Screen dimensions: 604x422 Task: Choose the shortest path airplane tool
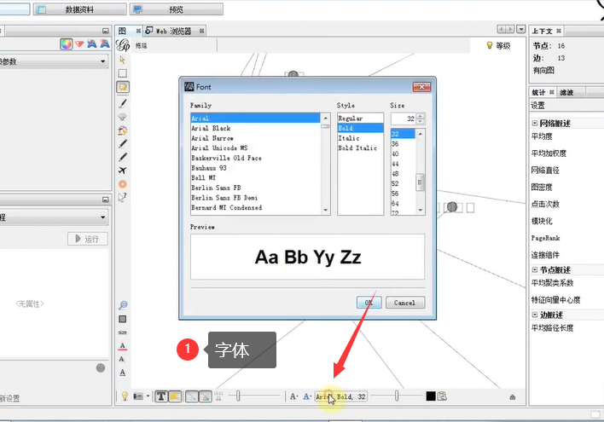click(123, 171)
